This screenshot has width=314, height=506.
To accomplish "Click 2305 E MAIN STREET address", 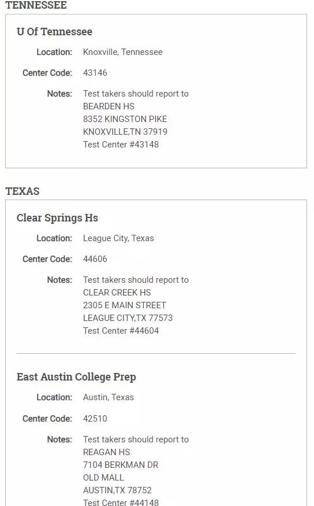I will (x=125, y=305).
